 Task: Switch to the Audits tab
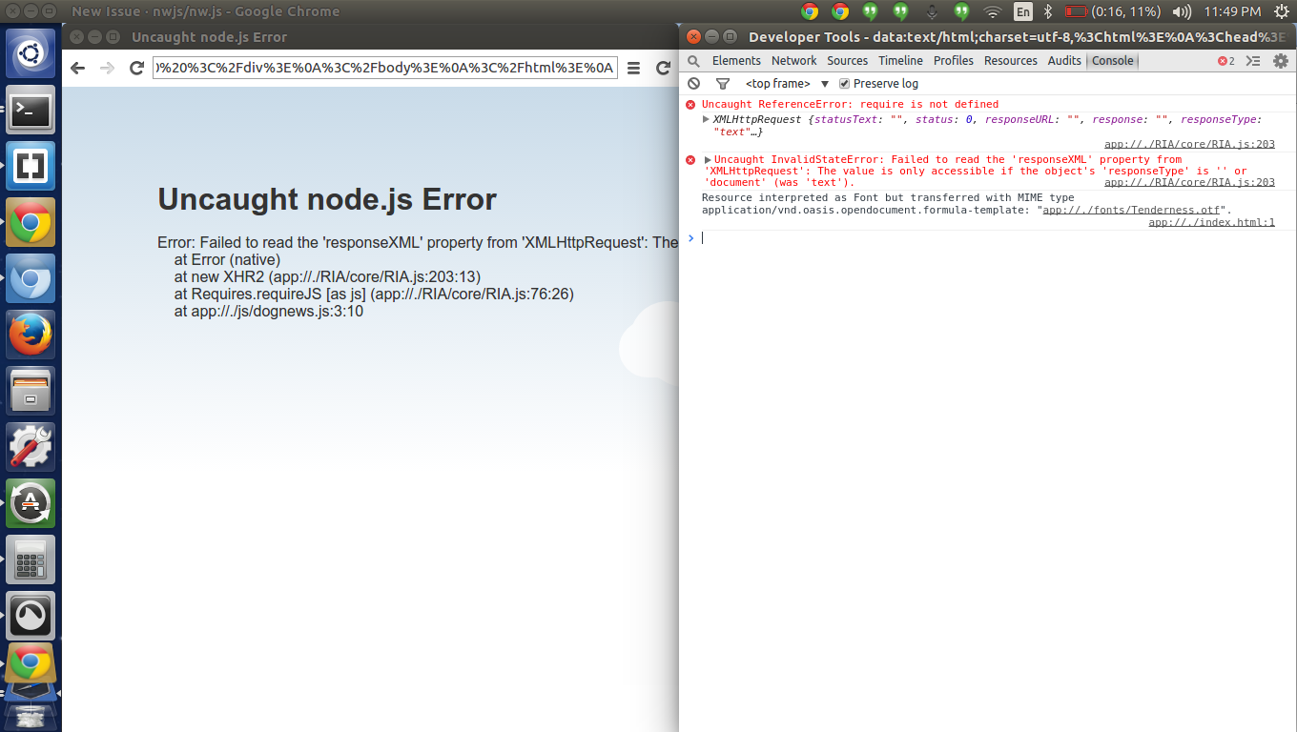1064,61
